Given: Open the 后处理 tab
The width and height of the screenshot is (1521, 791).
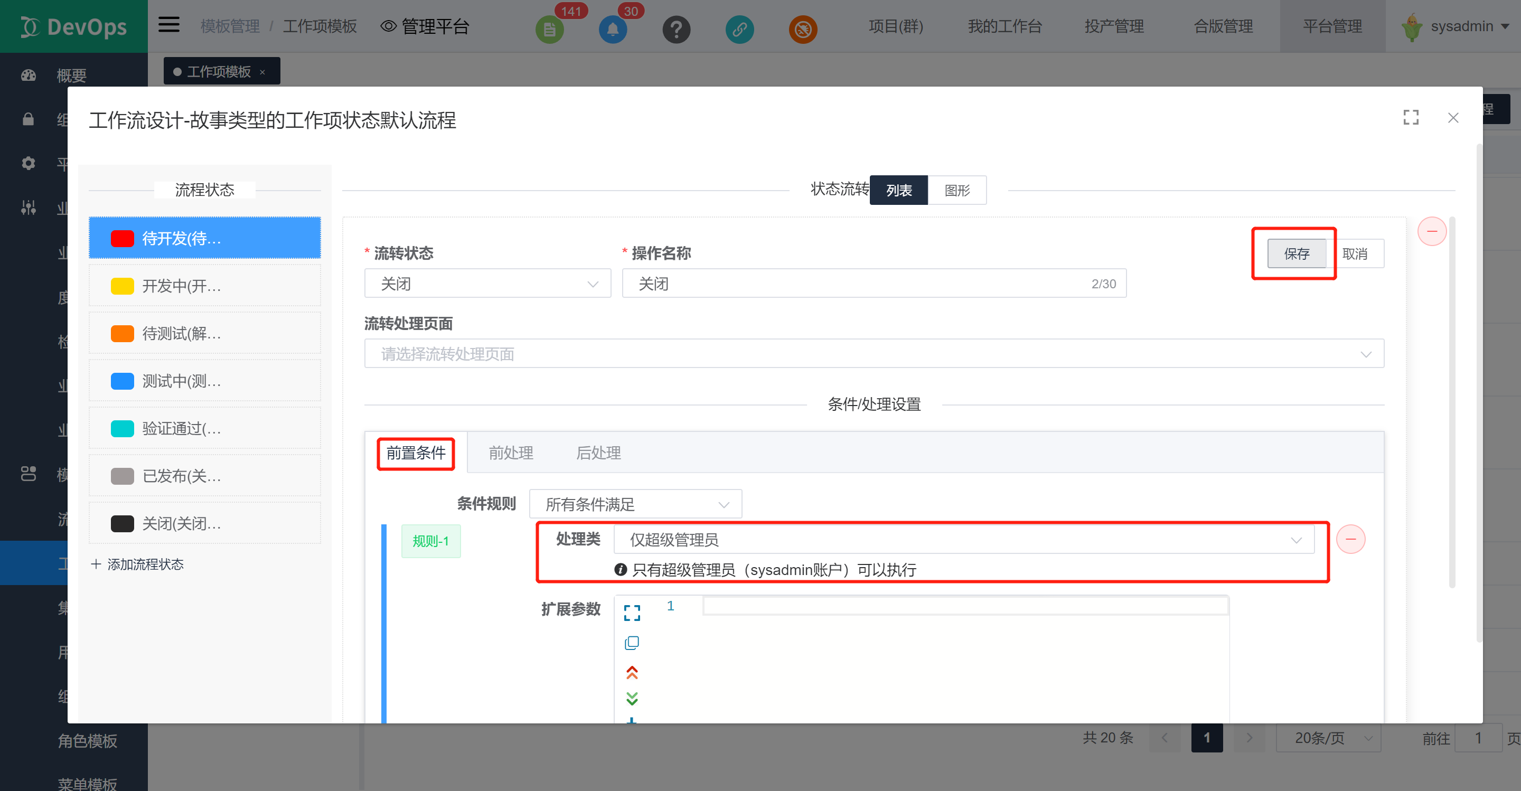Looking at the screenshot, I should (598, 453).
